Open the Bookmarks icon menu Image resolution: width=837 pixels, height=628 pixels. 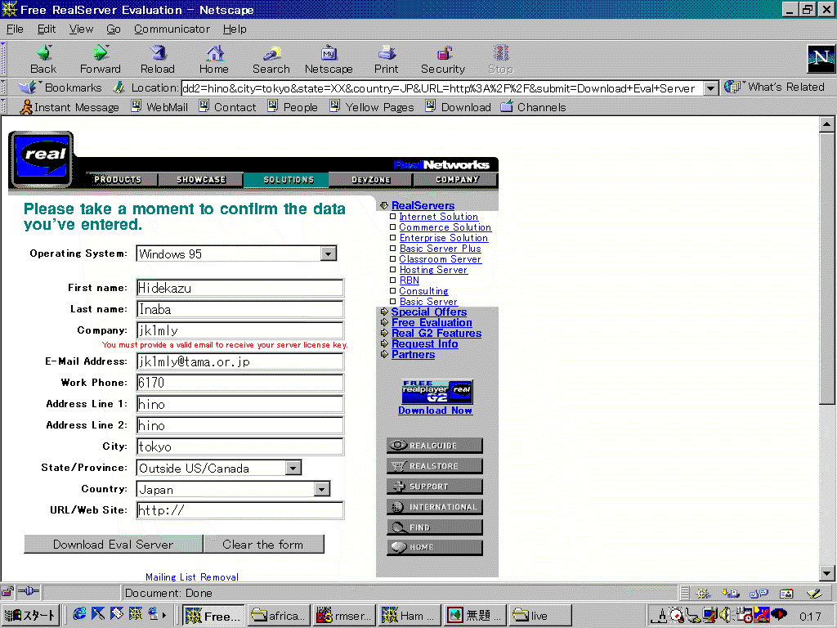(x=60, y=87)
